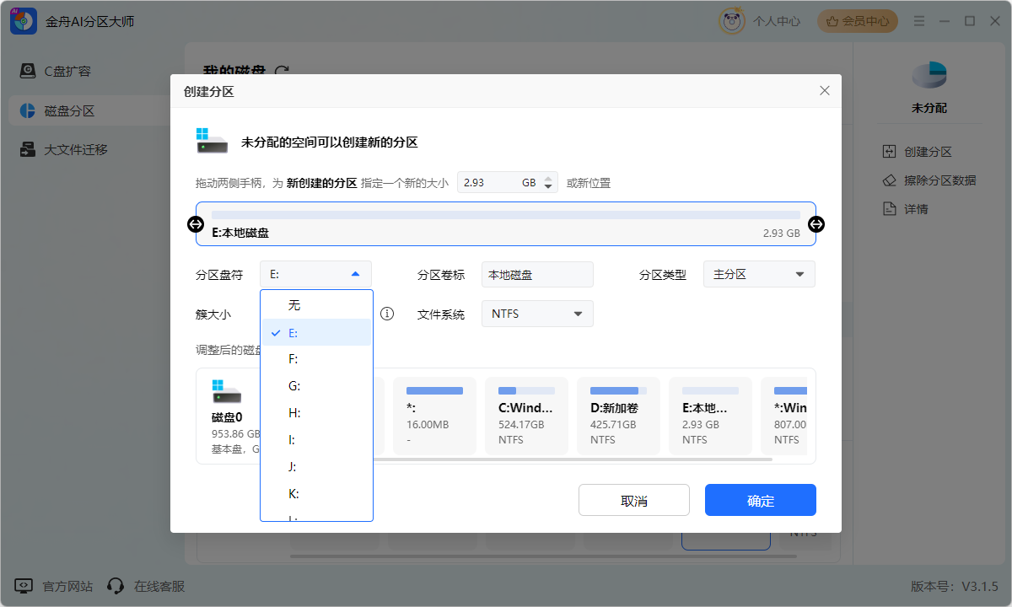Cancel the dialog with 取消
This screenshot has width=1012, height=607.
(633, 500)
